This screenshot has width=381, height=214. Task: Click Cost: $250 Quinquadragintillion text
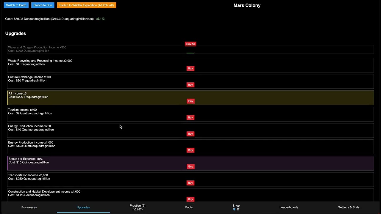click(x=29, y=179)
